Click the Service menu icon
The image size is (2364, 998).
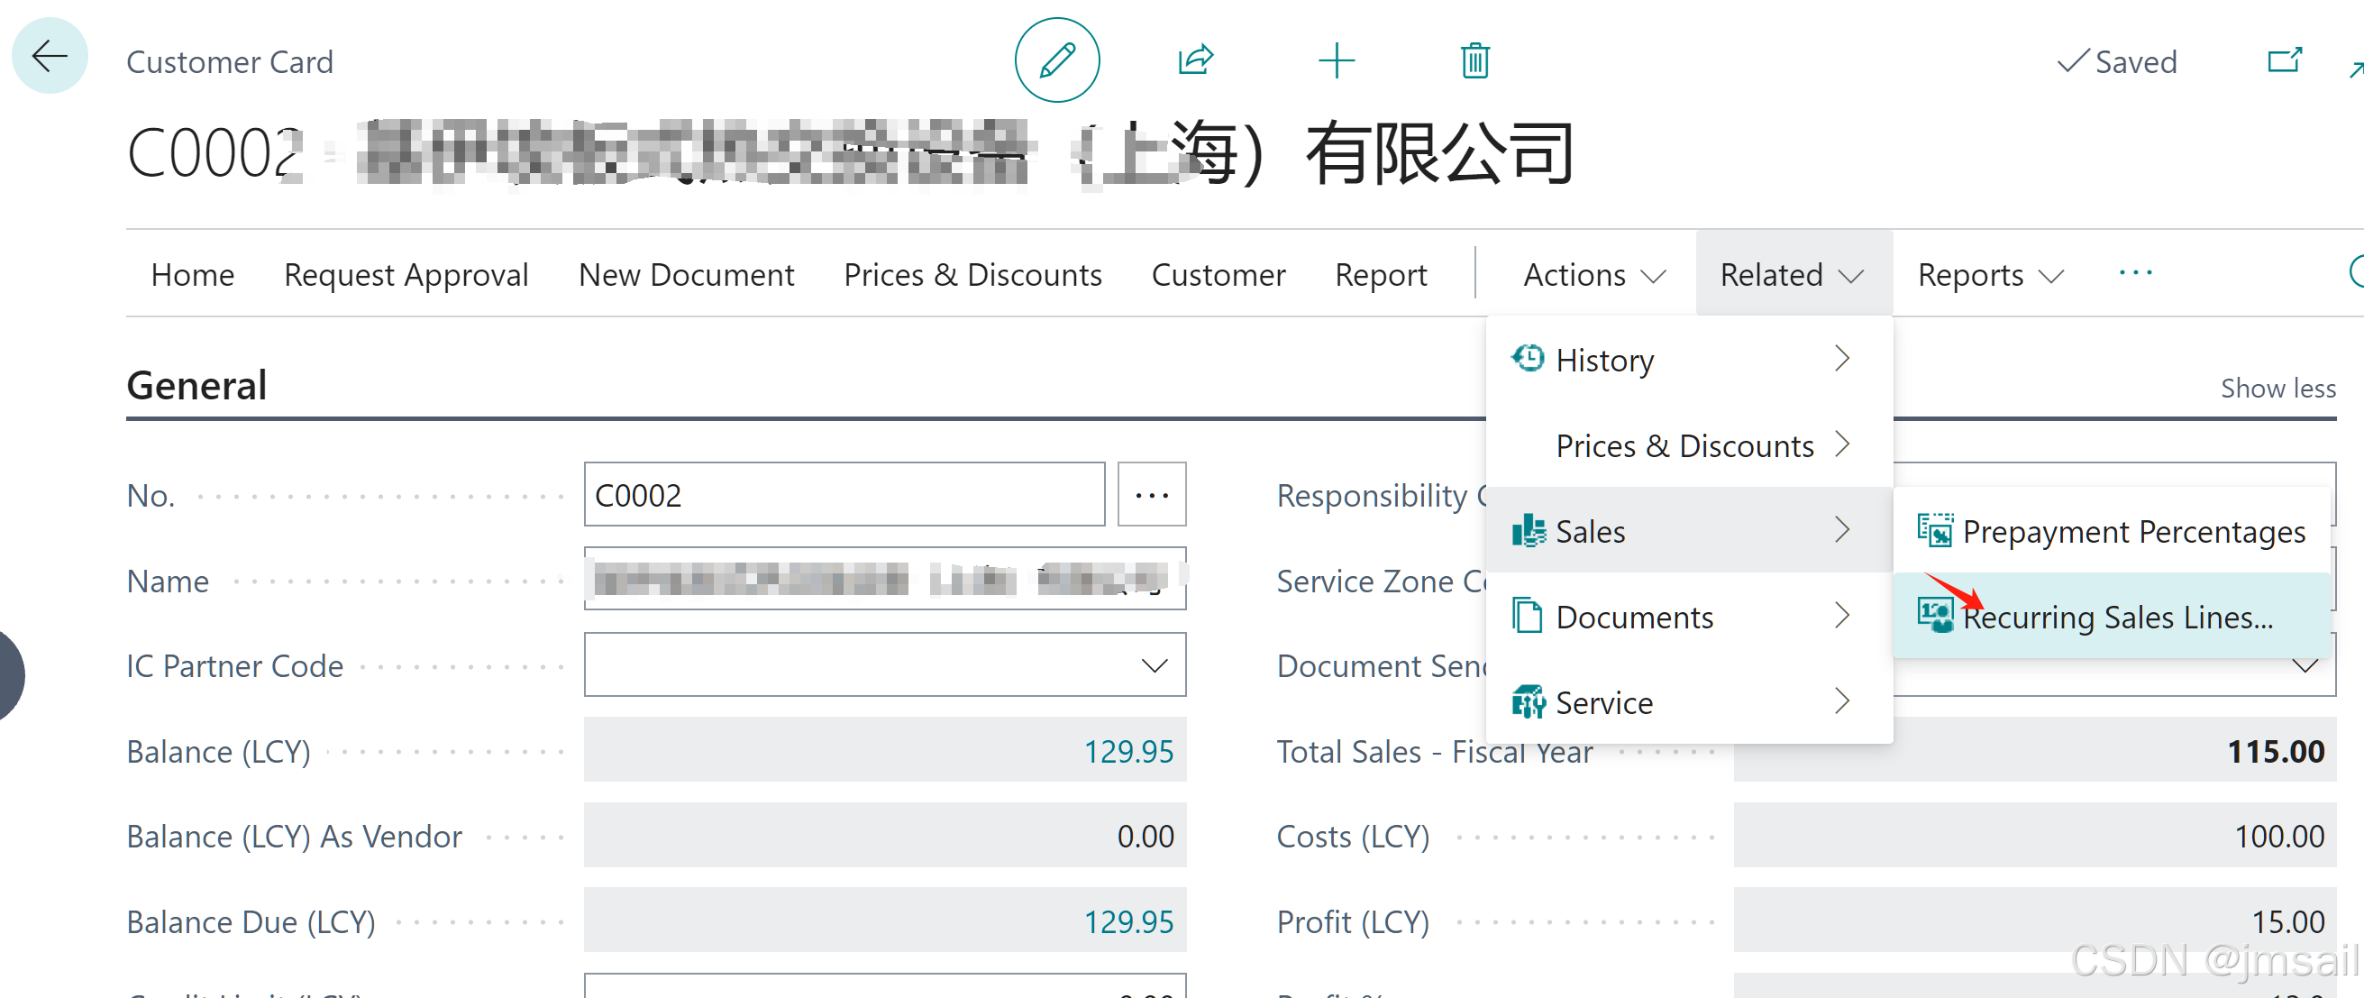coord(1527,701)
